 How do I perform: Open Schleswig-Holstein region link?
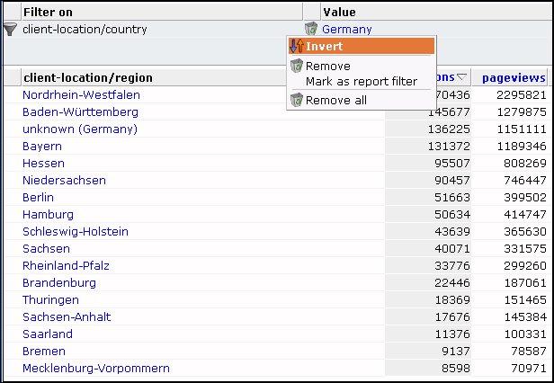76,231
